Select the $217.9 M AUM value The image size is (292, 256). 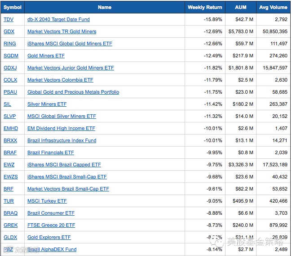pos(243,56)
